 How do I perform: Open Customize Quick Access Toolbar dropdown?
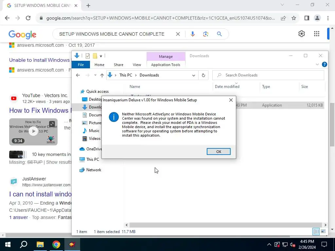101,56
